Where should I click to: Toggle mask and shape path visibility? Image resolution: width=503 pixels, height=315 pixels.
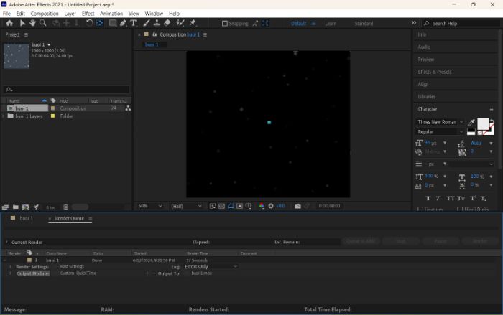(x=231, y=206)
